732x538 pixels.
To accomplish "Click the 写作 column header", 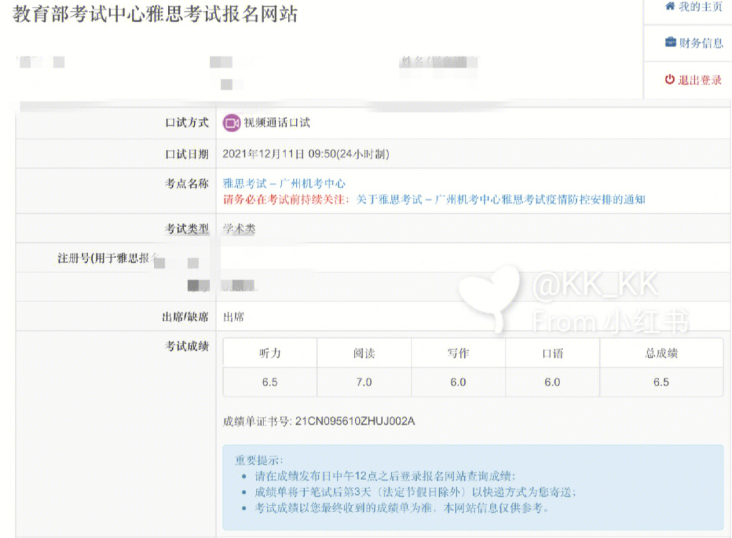I will [x=458, y=353].
